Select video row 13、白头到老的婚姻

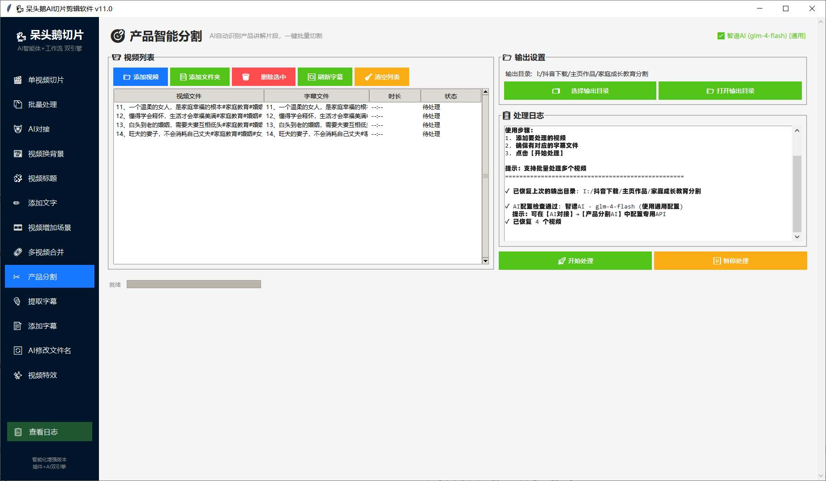298,125
